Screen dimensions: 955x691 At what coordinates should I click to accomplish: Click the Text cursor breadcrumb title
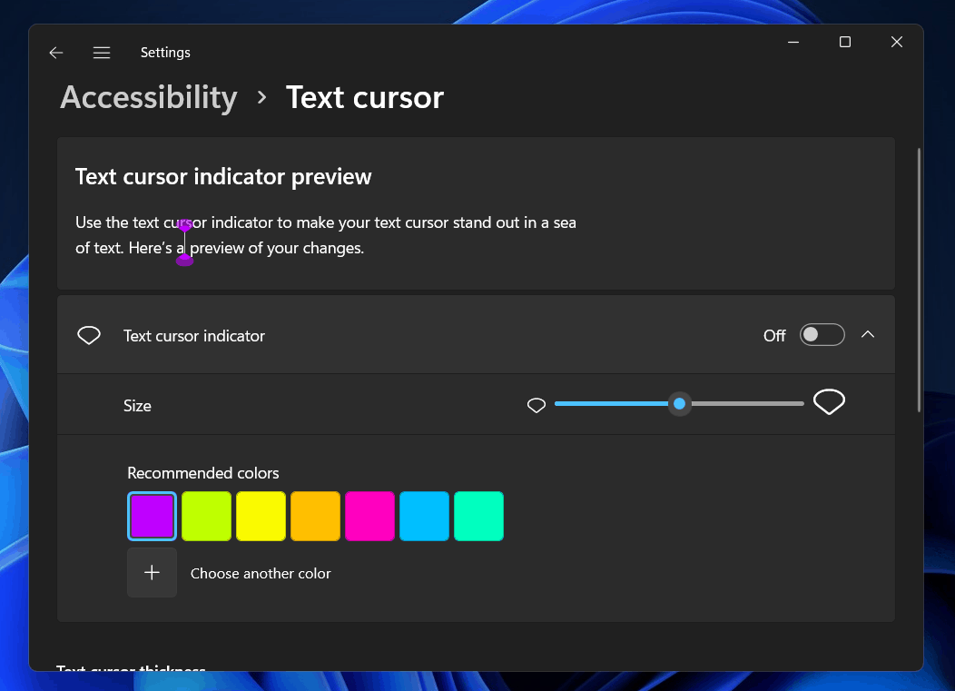click(364, 97)
